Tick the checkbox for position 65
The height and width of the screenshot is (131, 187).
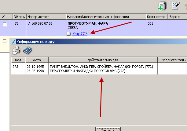pyautogui.click(x=5, y=24)
